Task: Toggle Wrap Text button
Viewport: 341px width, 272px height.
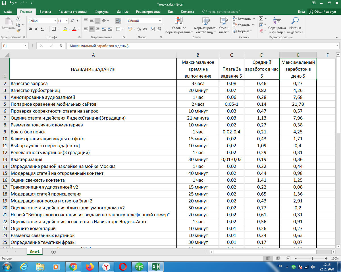Action: coord(118,21)
